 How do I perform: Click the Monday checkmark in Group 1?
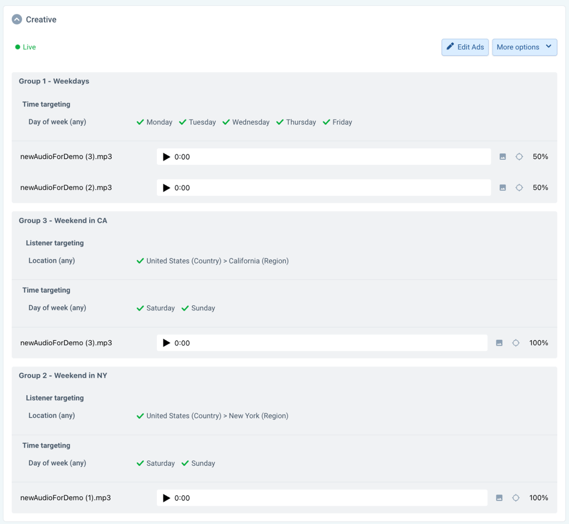pyautogui.click(x=140, y=122)
